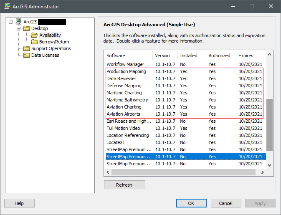
Task: Minimize the ArcGIS Administrator window
Action: point(233,6)
